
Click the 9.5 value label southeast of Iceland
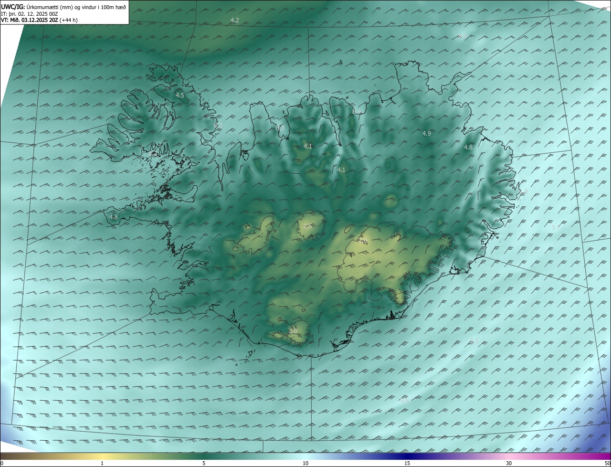coord(474,340)
